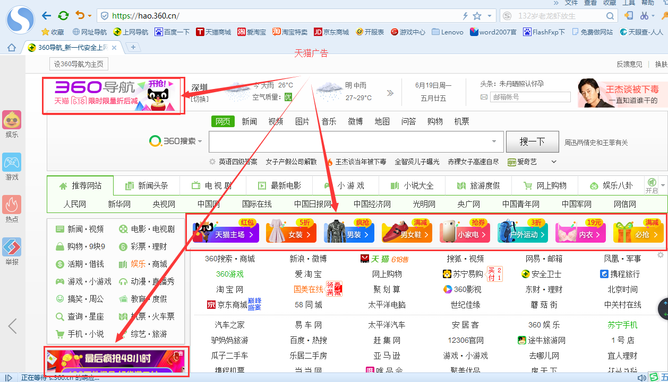Click the magnifier search icon in browser toolbar
Screen dimensions: 668x382
click(611, 16)
